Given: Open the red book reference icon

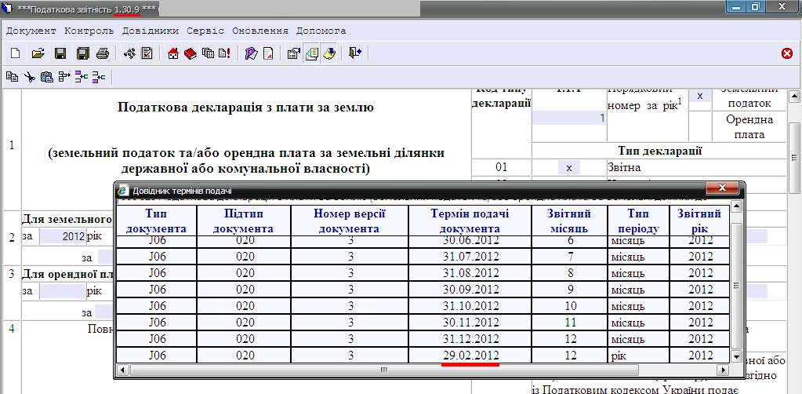Looking at the screenshot, I should [190, 53].
